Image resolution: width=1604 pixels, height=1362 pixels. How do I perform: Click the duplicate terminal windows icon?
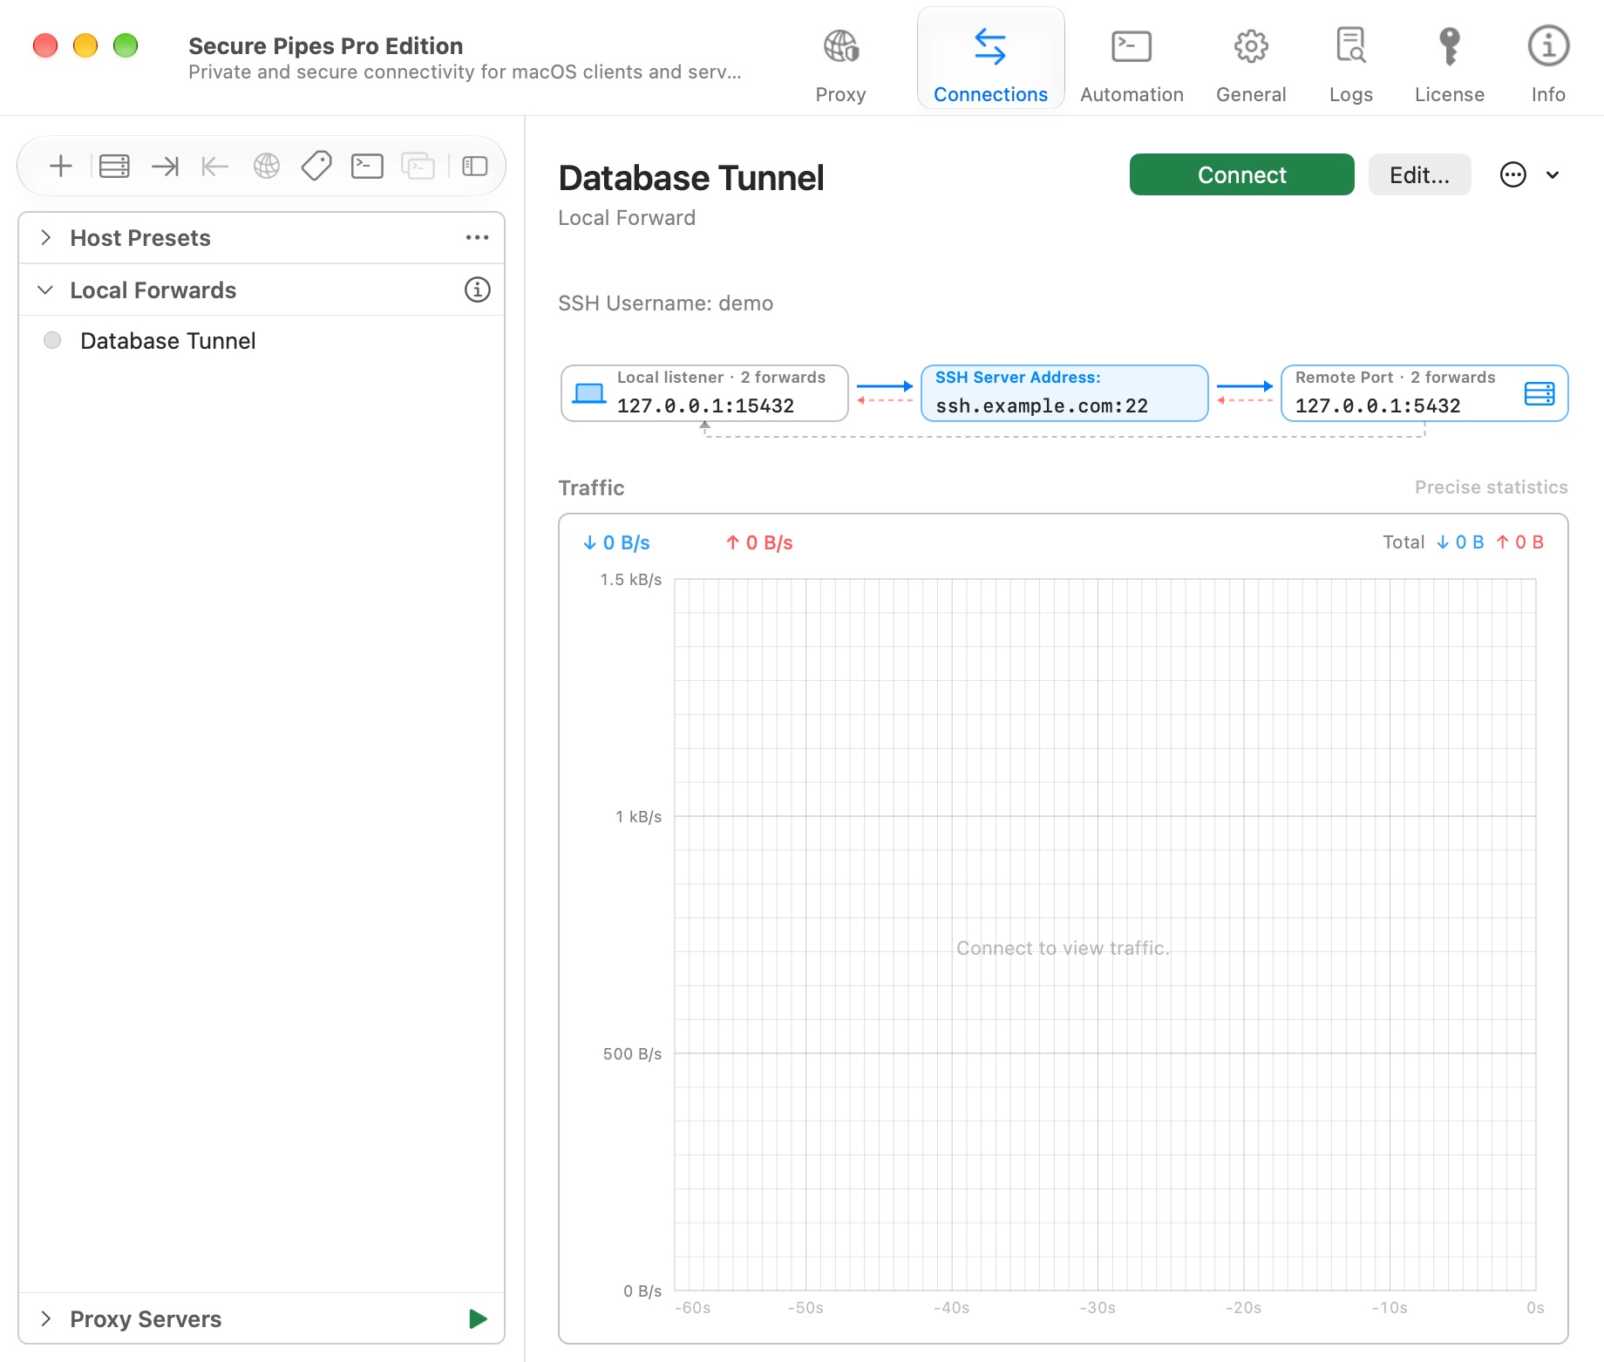[418, 166]
